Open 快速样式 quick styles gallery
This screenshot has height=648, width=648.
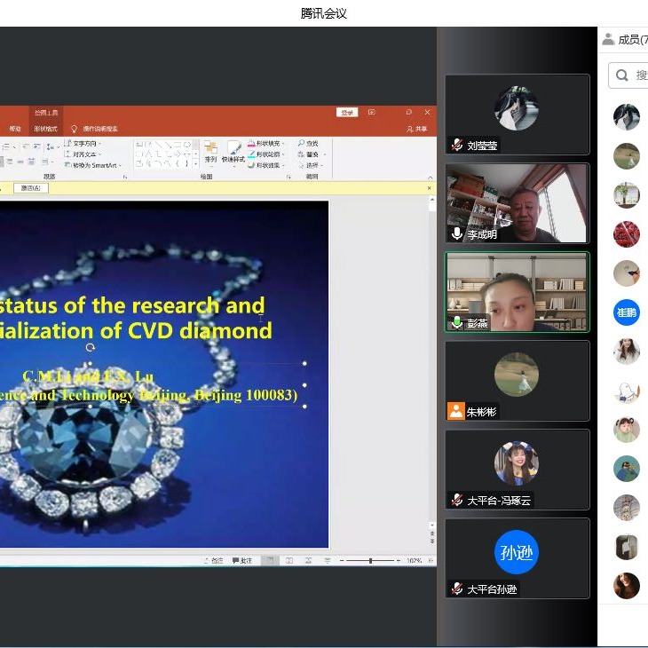[233, 152]
